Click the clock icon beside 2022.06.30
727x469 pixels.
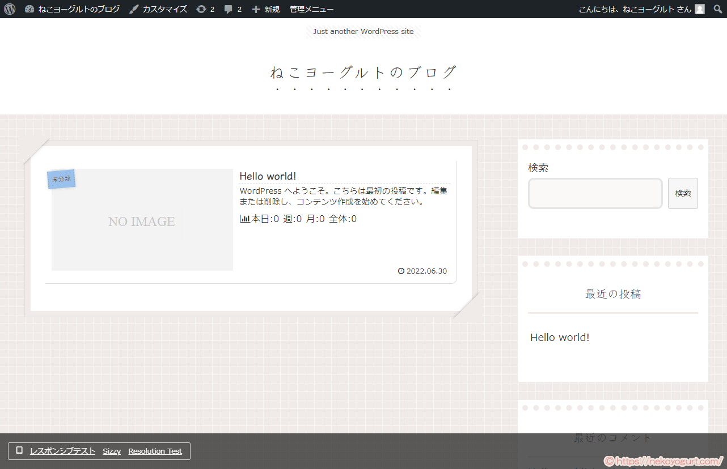click(x=401, y=271)
